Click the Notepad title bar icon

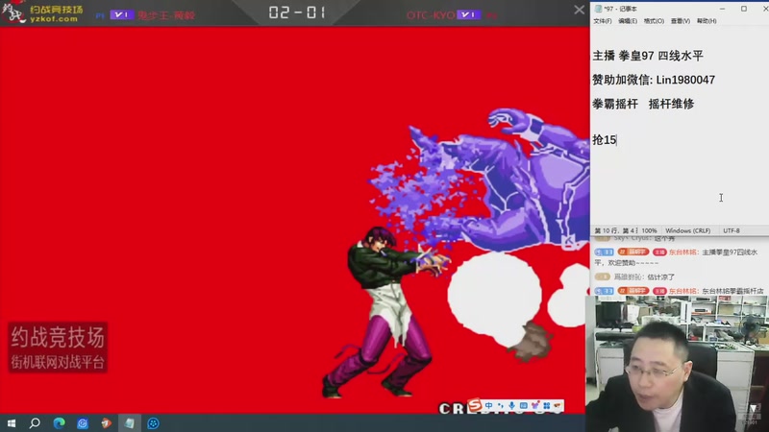coord(598,9)
